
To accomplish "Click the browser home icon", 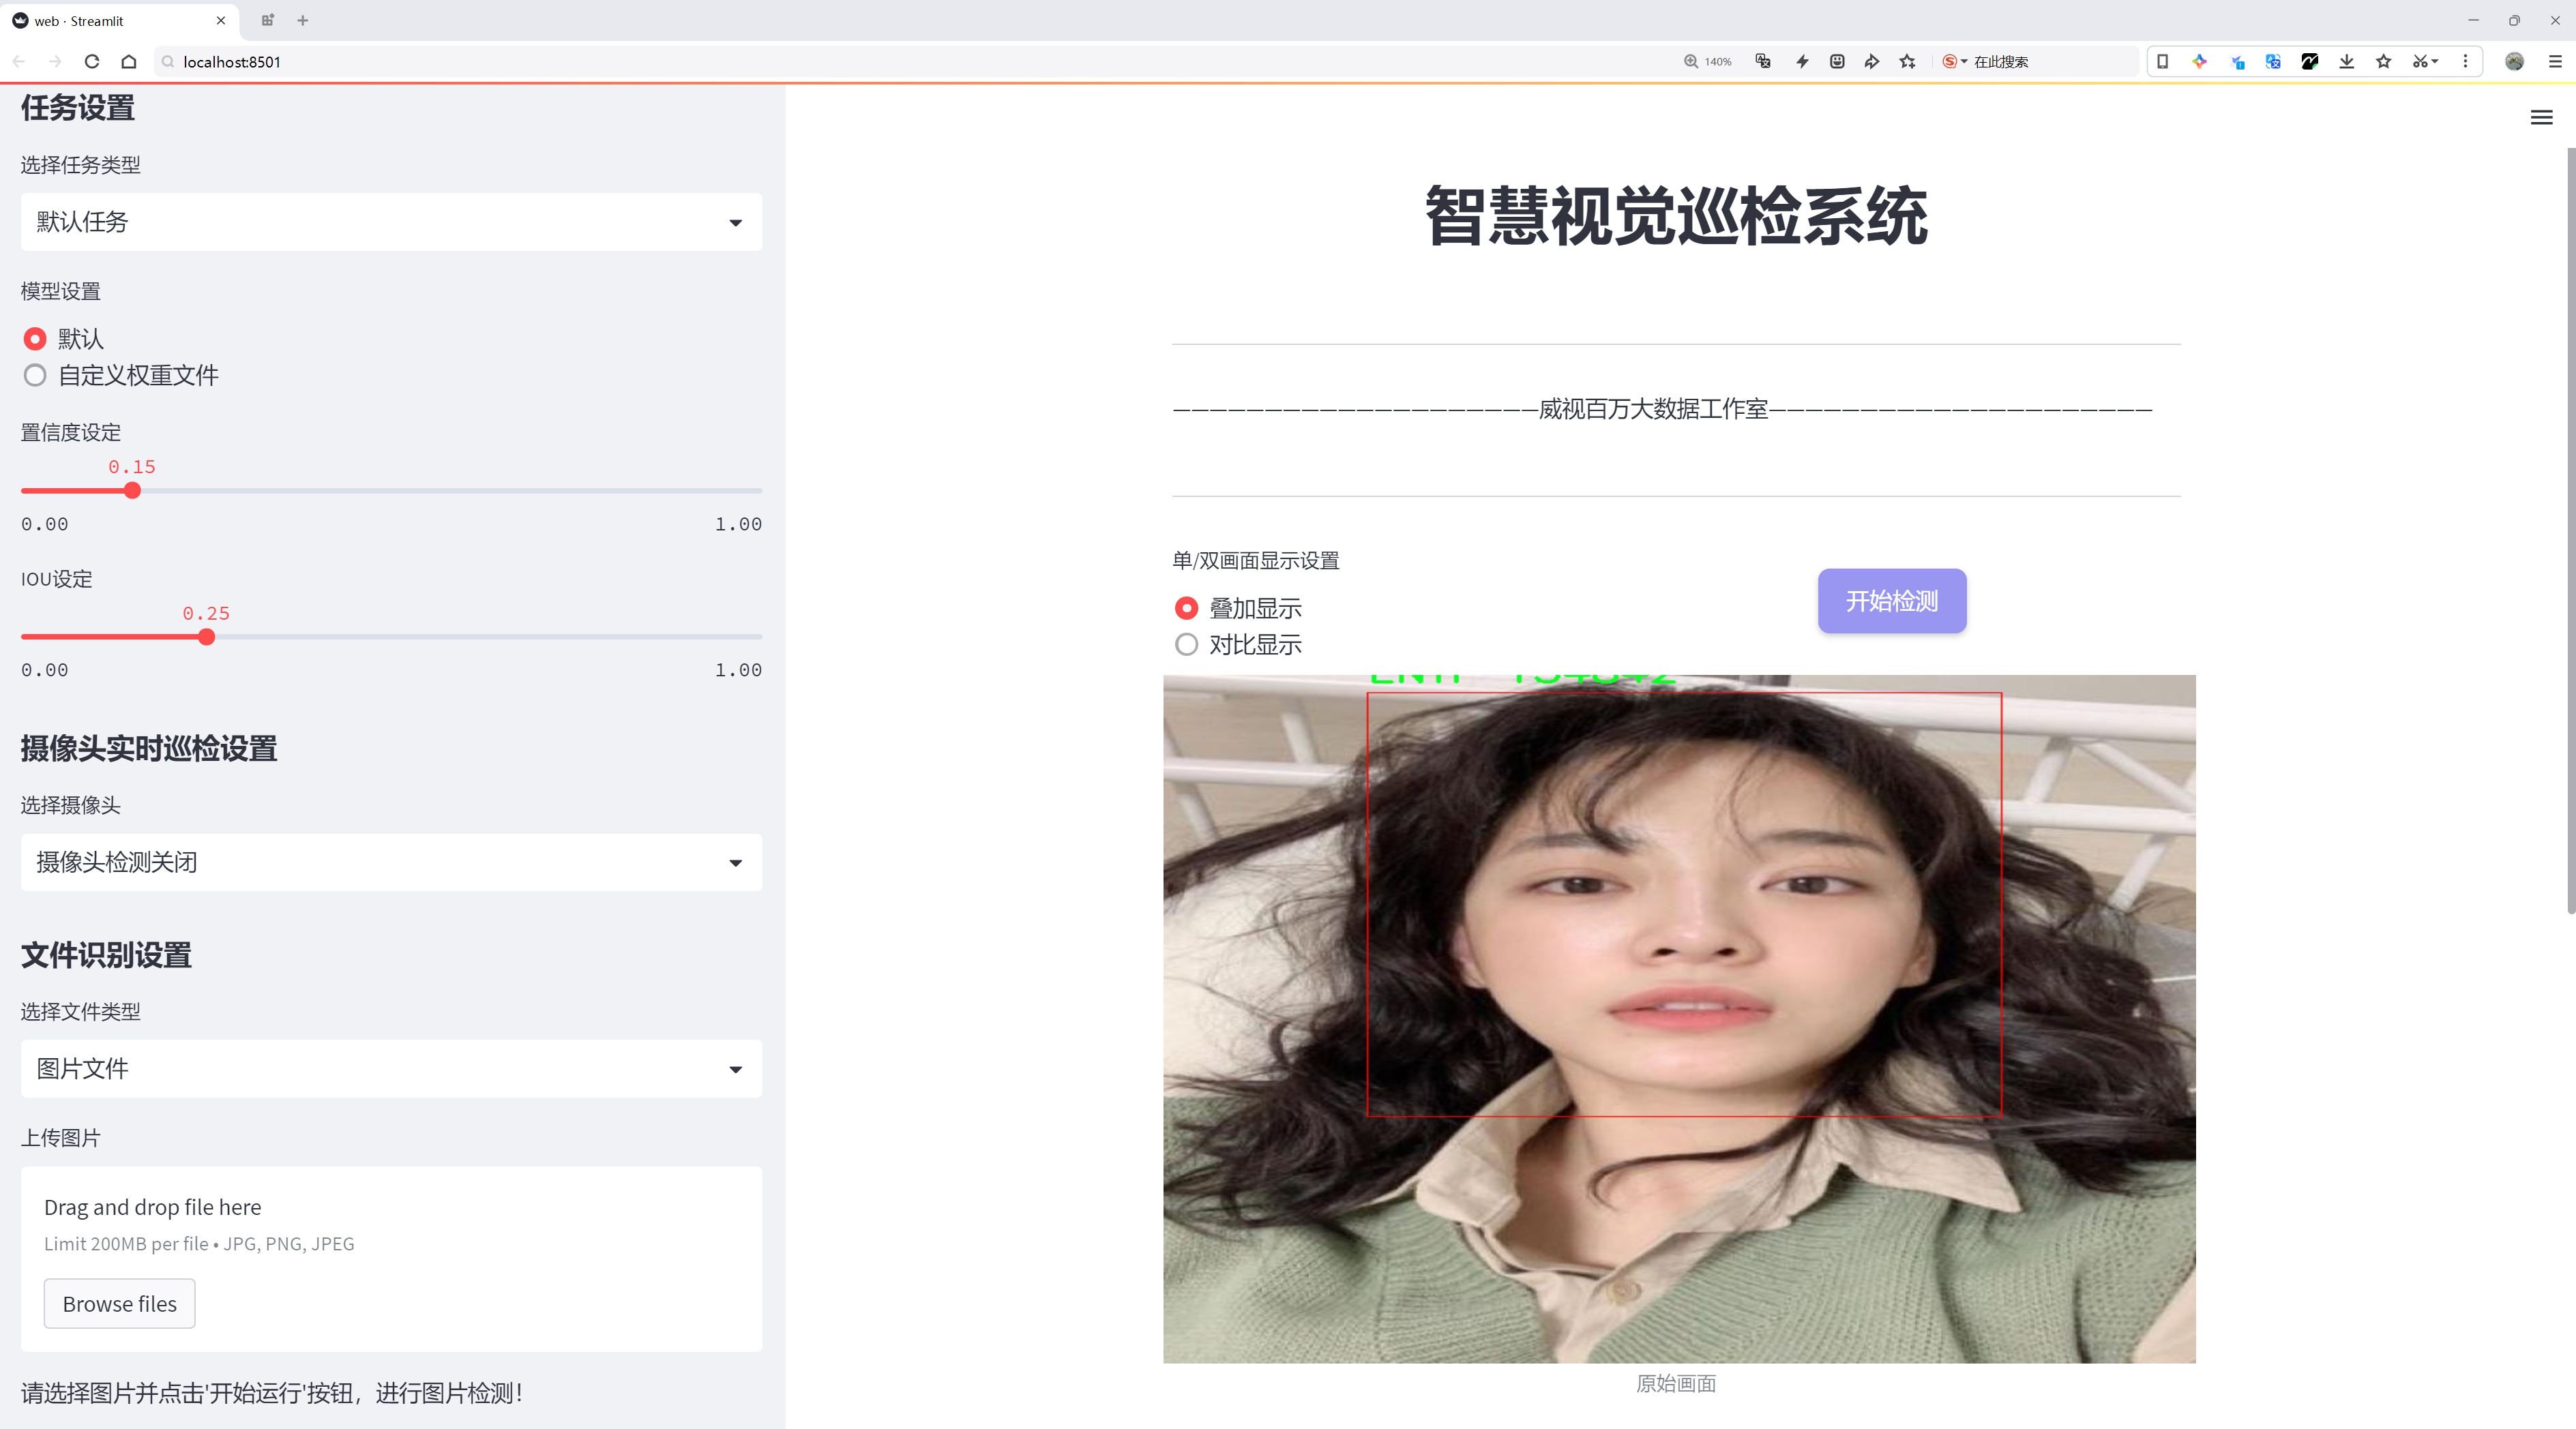I will (x=129, y=62).
